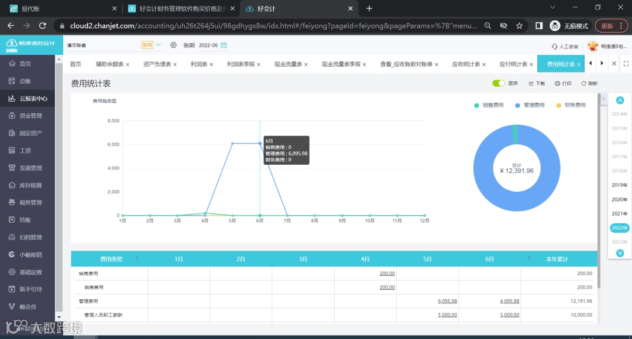The width and height of the screenshot is (632, 339).
Task: Open 发票管理 in sidebar
Action: 28,168
